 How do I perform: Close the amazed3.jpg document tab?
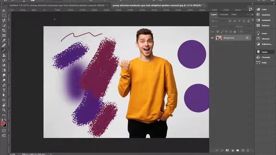coord(204,6)
